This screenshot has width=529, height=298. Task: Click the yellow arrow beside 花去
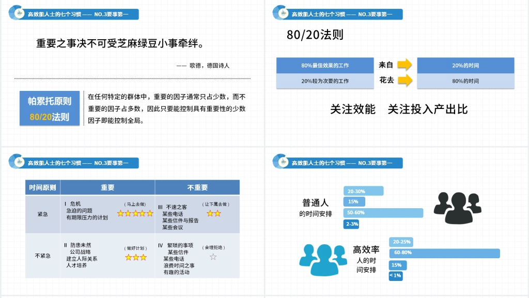click(404, 81)
